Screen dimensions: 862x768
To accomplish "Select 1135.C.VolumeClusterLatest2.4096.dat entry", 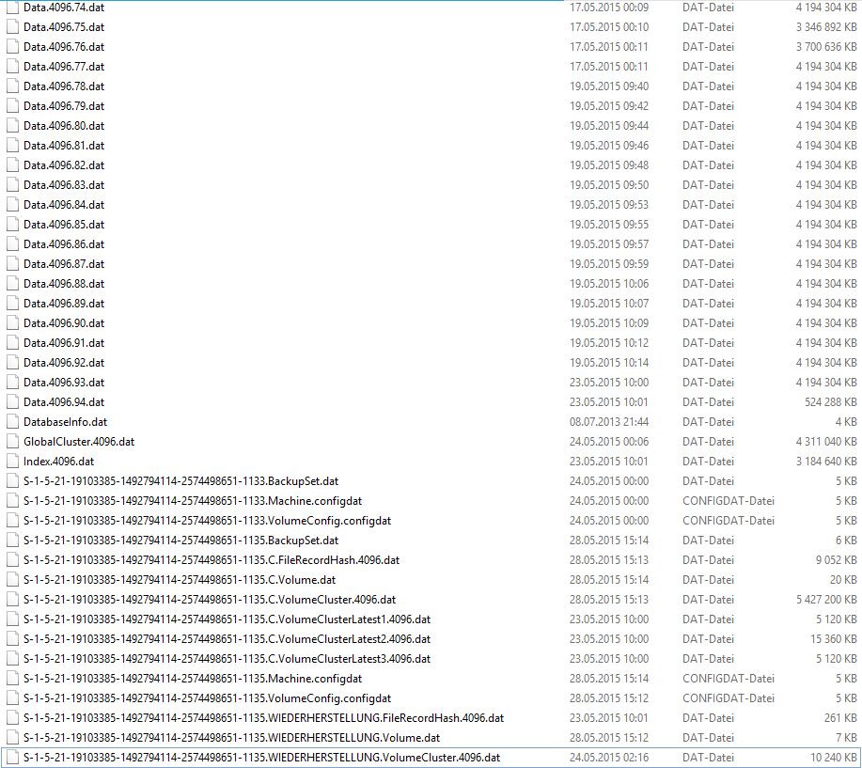I will (x=227, y=639).
